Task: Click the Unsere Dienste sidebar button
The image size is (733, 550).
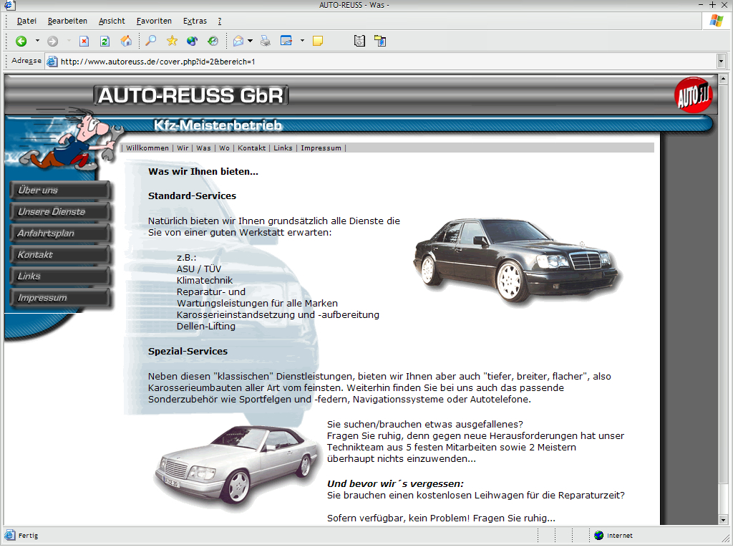Action: tap(60, 212)
